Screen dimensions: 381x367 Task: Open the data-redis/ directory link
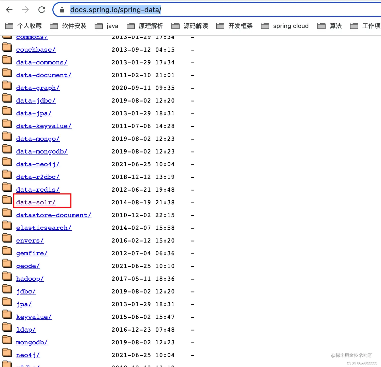(38, 190)
